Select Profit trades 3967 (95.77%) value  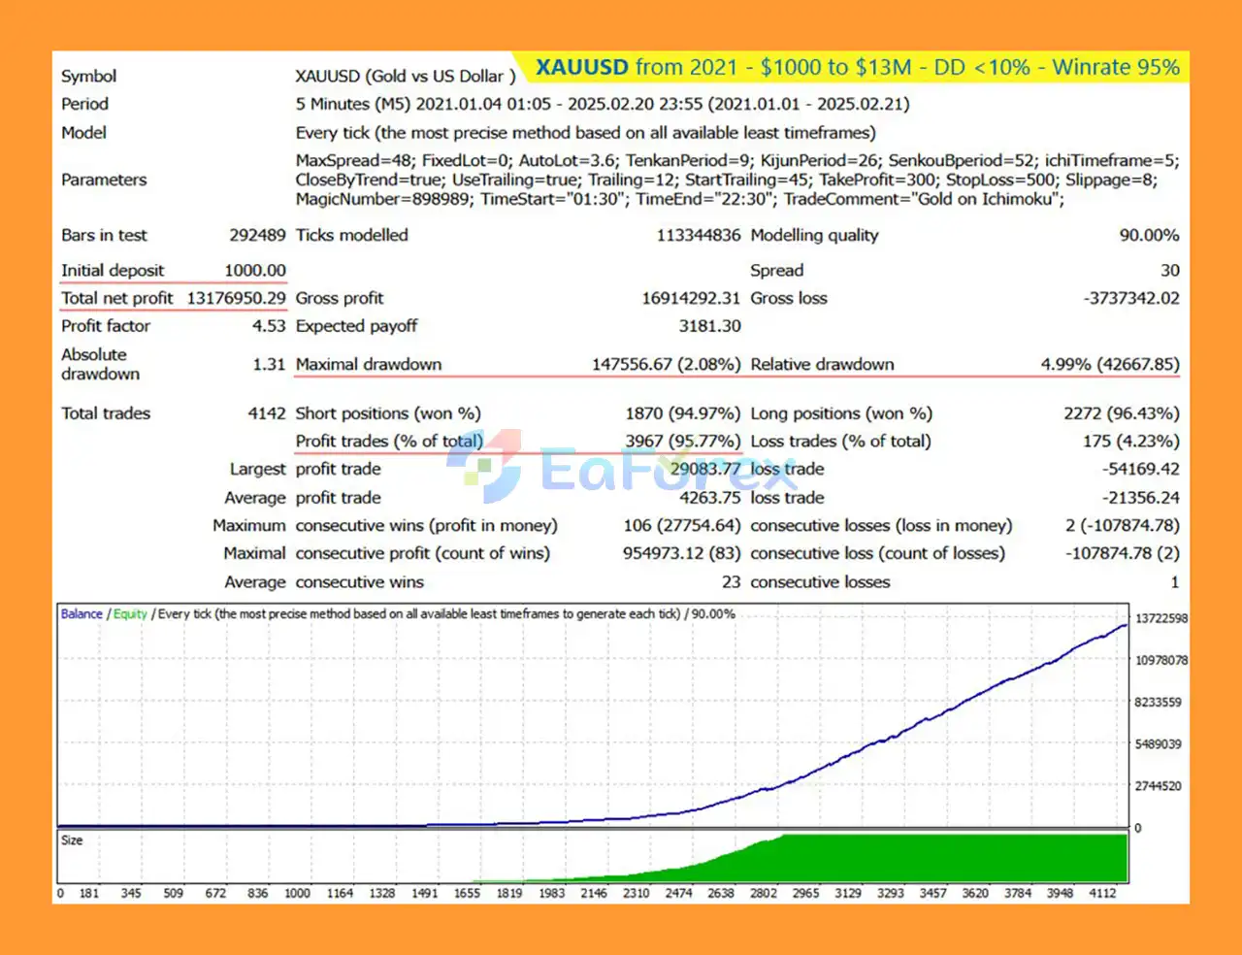pyautogui.click(x=682, y=442)
